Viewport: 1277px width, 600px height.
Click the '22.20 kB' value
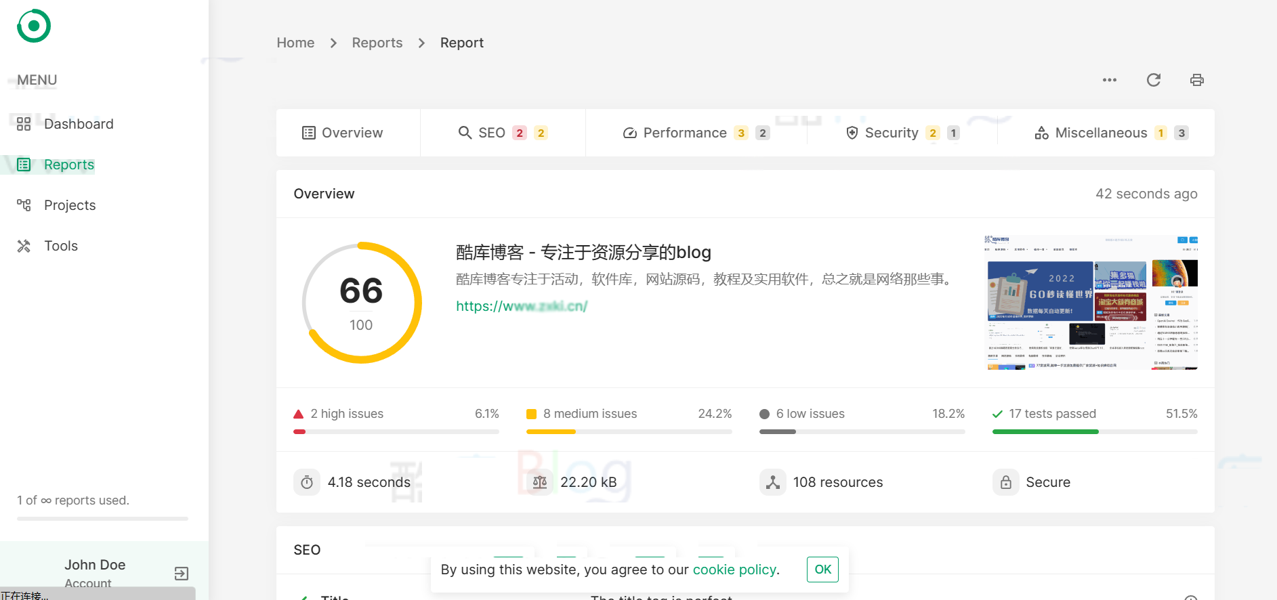pos(589,482)
